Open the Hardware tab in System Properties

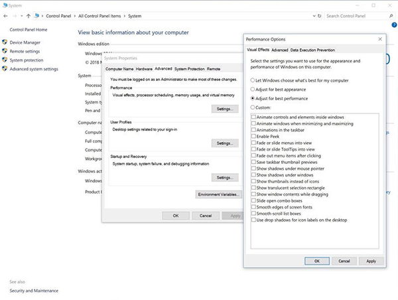coord(144,68)
